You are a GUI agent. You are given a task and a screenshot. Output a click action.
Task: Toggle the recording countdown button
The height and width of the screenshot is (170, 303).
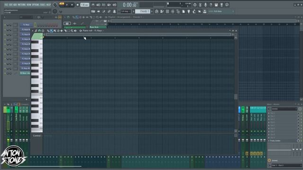104,5
